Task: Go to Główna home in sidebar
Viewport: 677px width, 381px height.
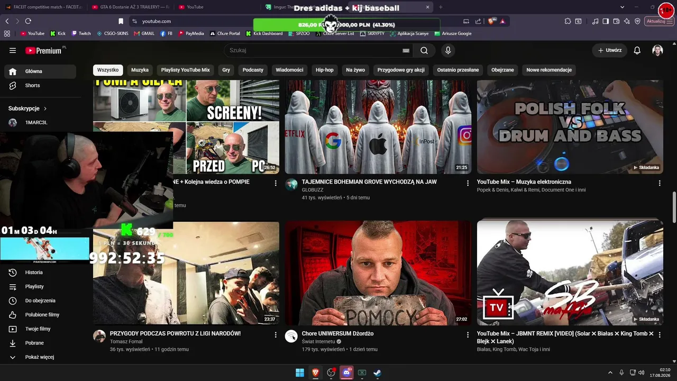Action: 40,71
